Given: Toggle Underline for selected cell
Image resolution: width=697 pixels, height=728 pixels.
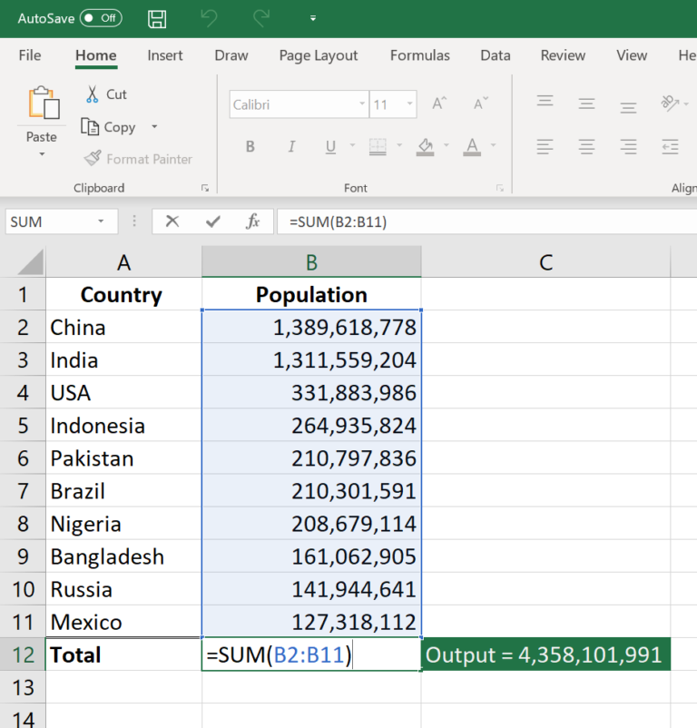Looking at the screenshot, I should point(330,146).
